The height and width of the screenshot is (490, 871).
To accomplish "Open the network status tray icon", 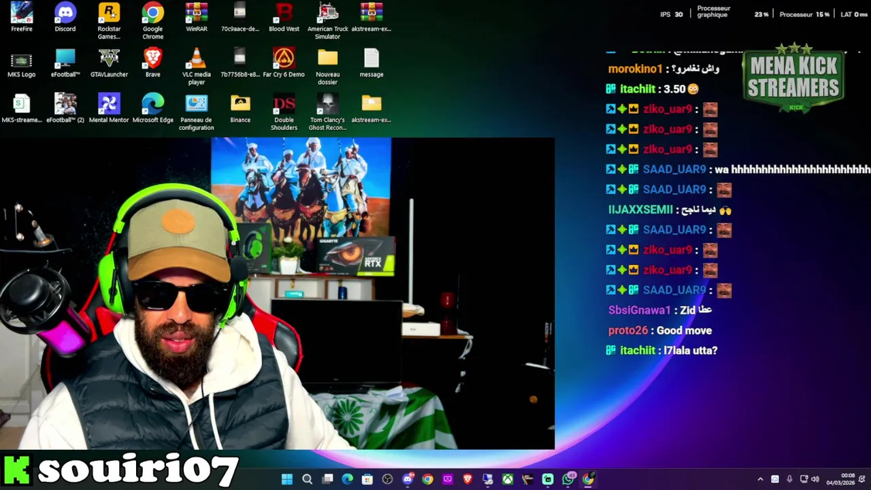I will tap(804, 479).
